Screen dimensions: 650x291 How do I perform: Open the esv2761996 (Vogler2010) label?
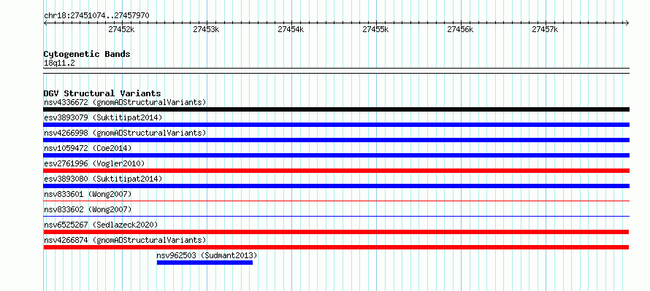(94, 163)
